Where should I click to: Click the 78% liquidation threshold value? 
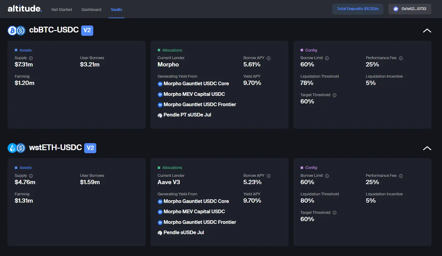coord(307,83)
